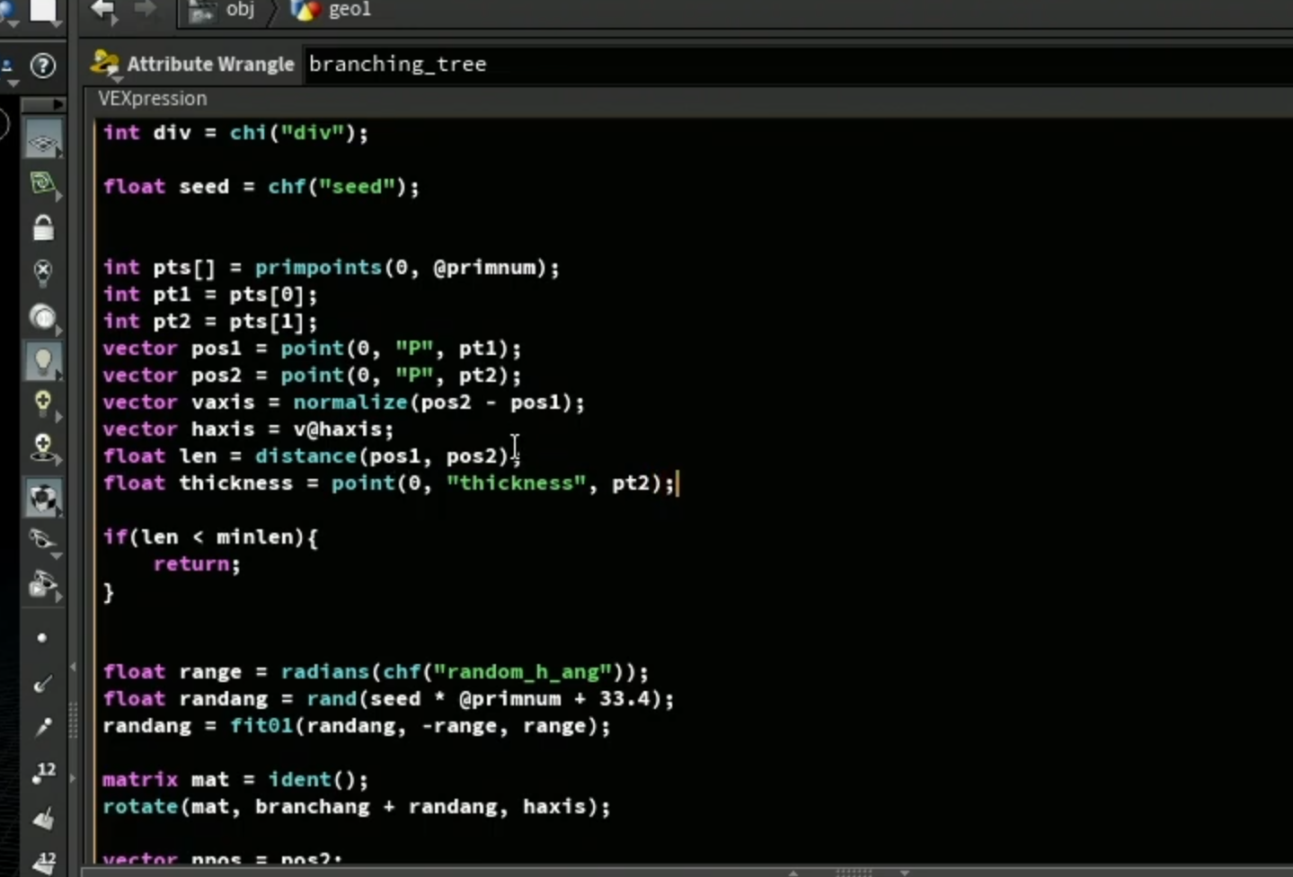Screen dimensions: 1293x877
Task: Click the back navigation arrow
Action: (103, 10)
